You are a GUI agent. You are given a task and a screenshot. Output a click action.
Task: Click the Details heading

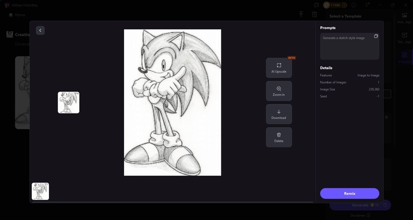[x=326, y=68]
